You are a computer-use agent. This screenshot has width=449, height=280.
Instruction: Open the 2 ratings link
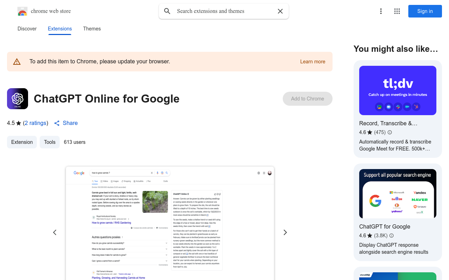tap(36, 123)
